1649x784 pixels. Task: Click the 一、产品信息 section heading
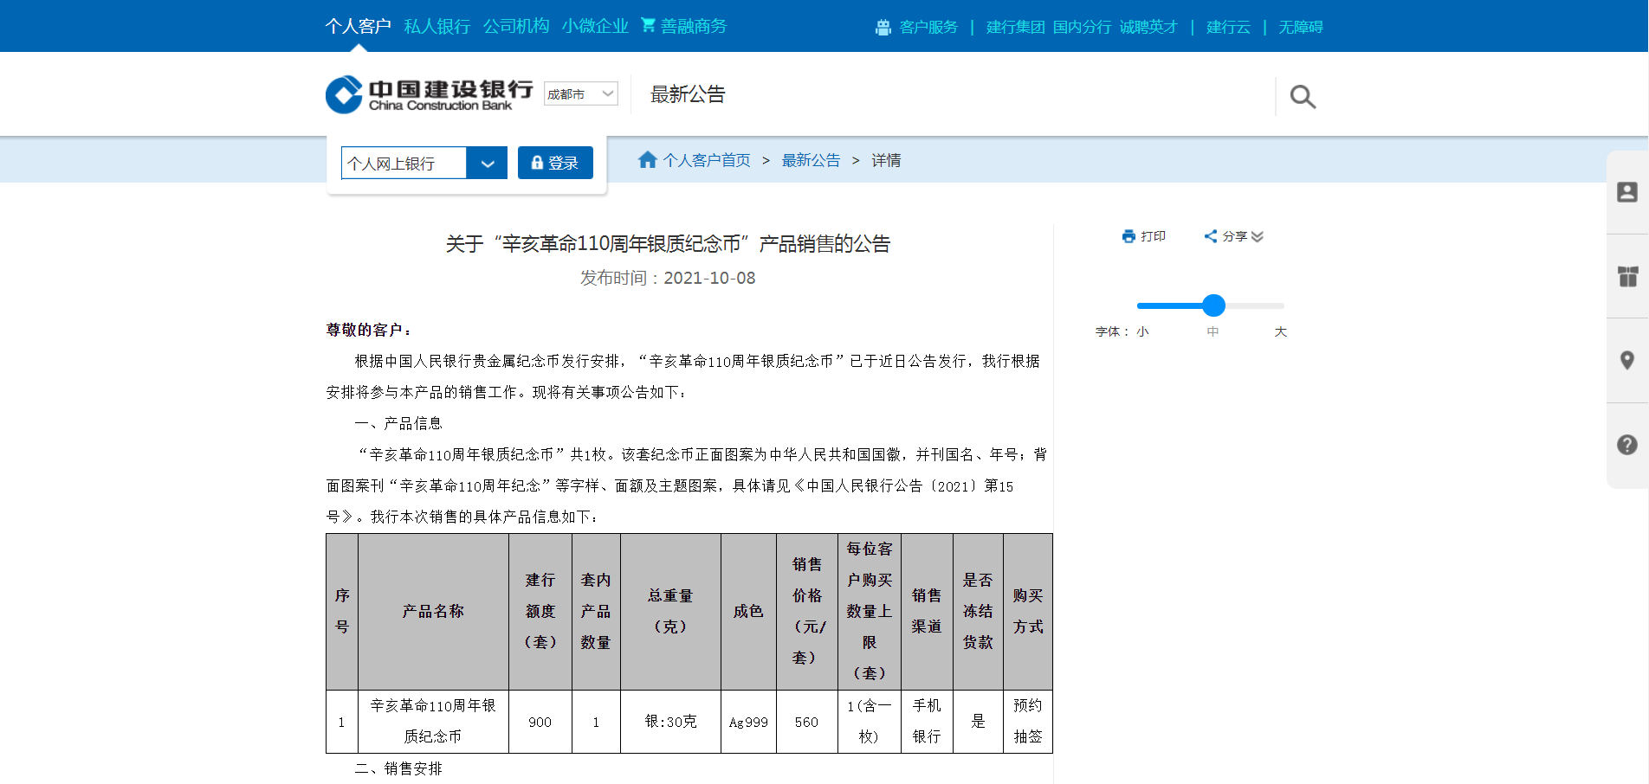click(x=398, y=423)
